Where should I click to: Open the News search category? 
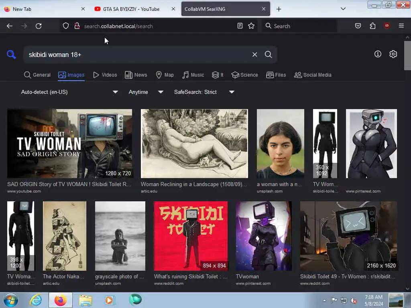pos(136,75)
